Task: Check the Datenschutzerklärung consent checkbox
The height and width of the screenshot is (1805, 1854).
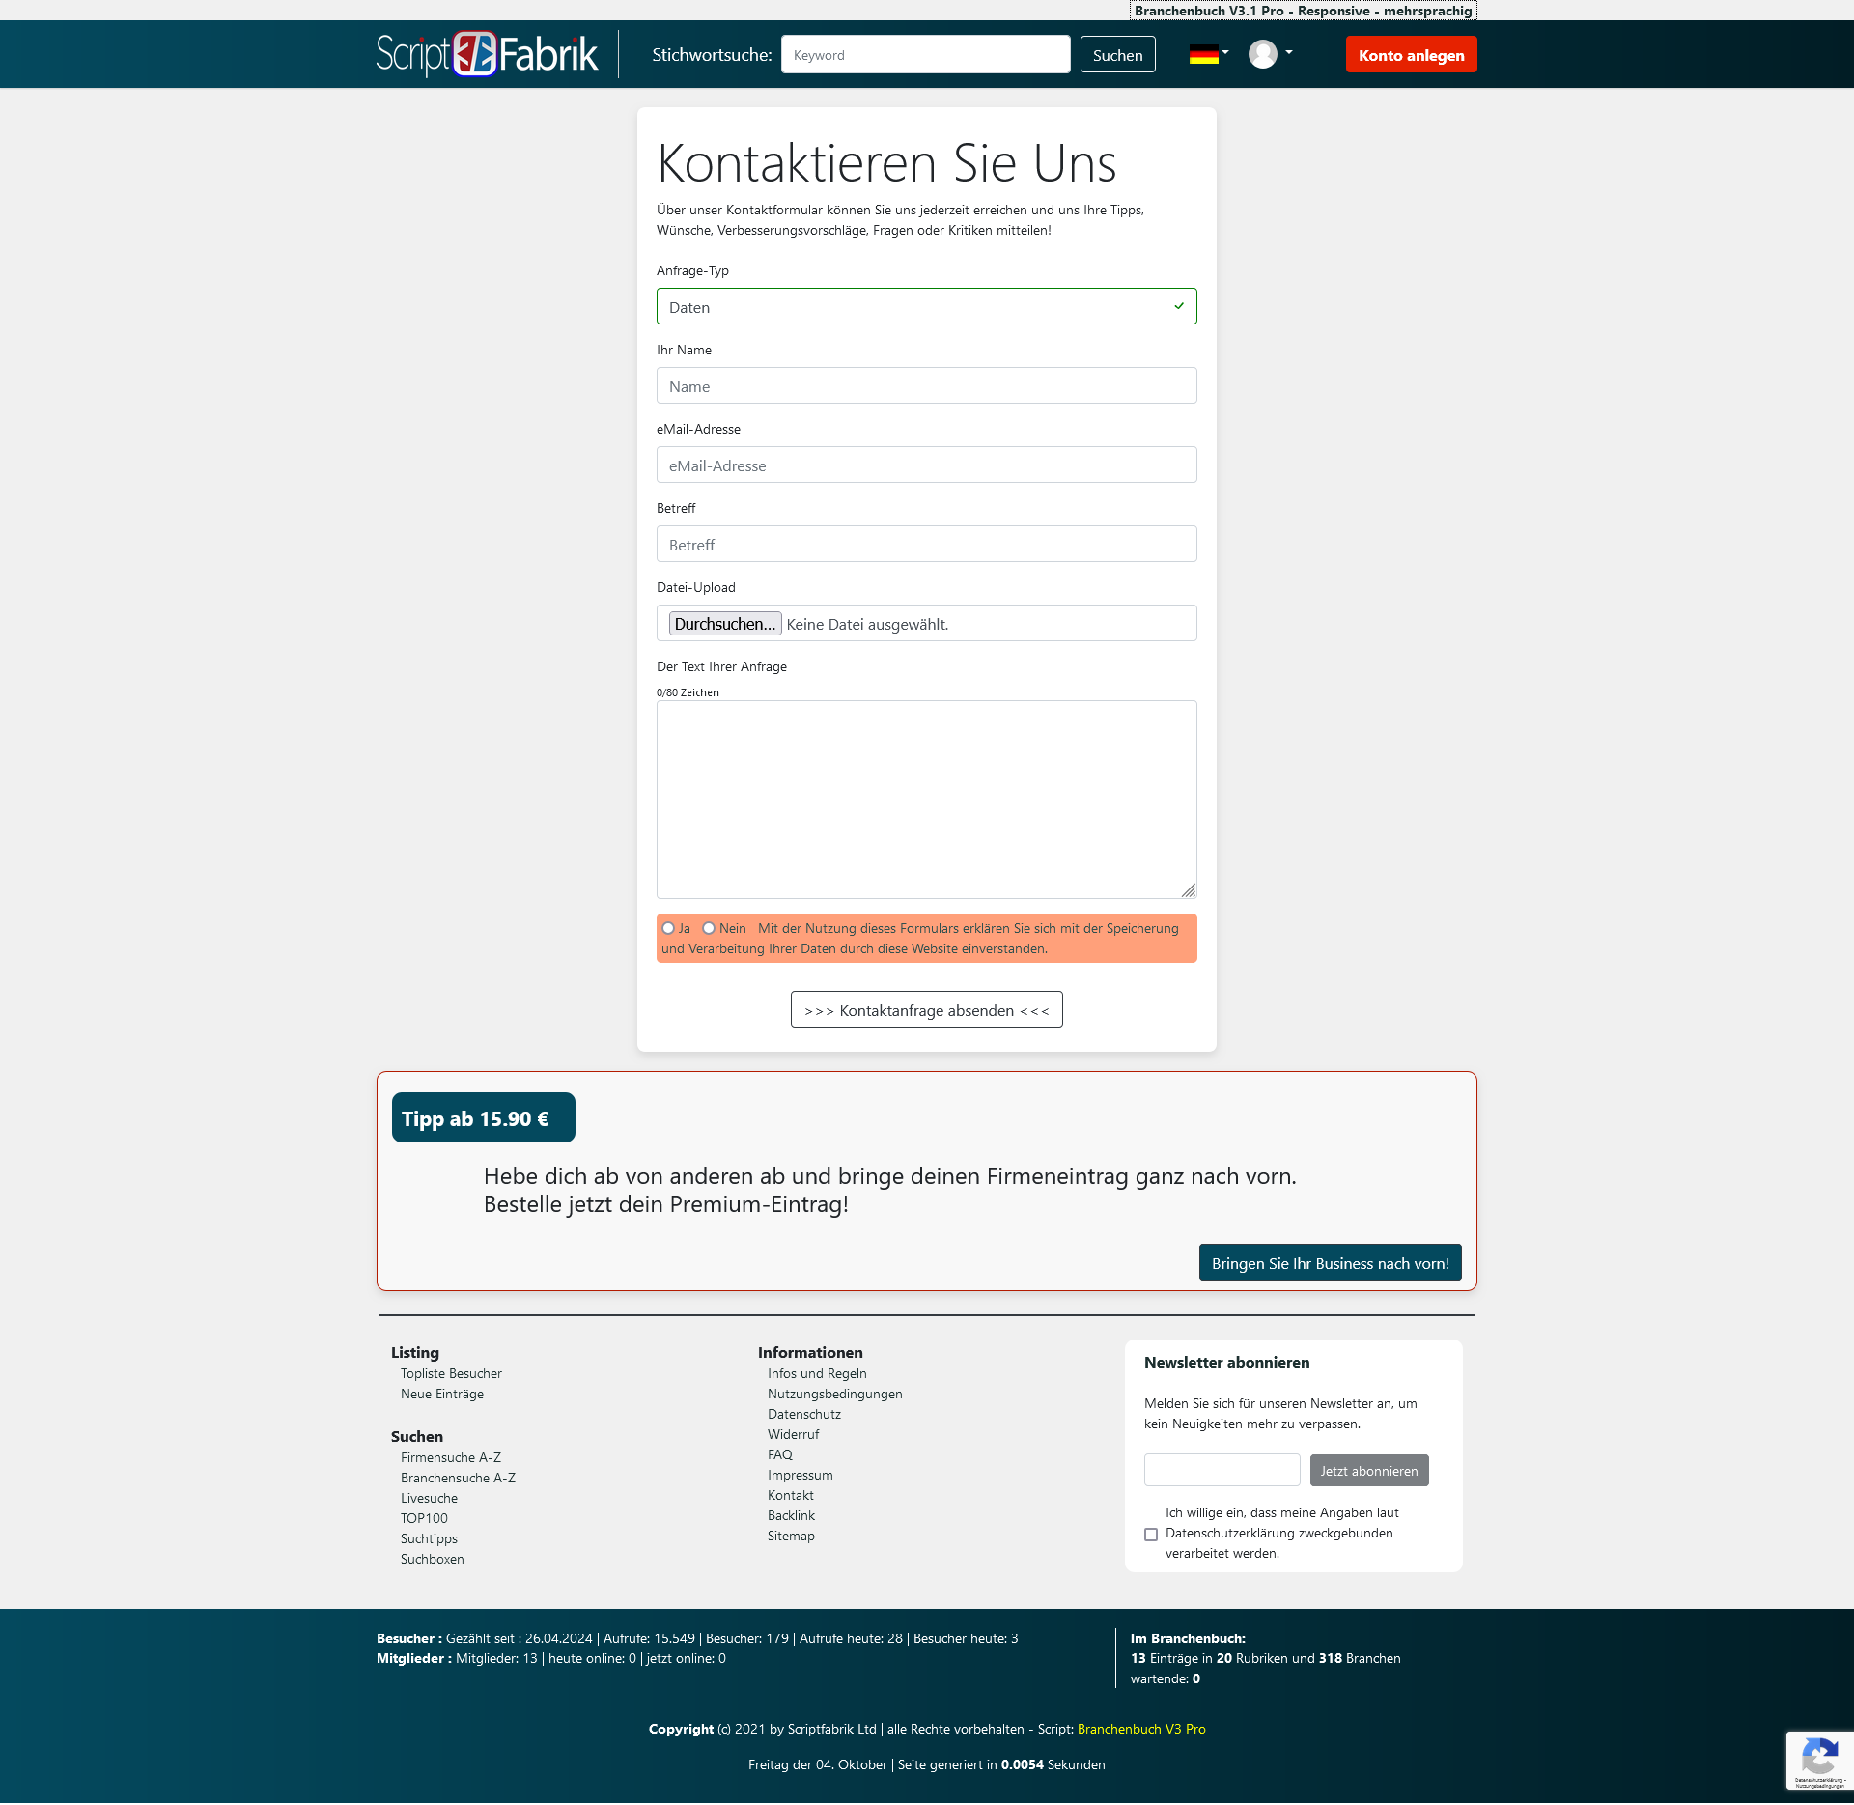Action: pyautogui.click(x=1150, y=1535)
